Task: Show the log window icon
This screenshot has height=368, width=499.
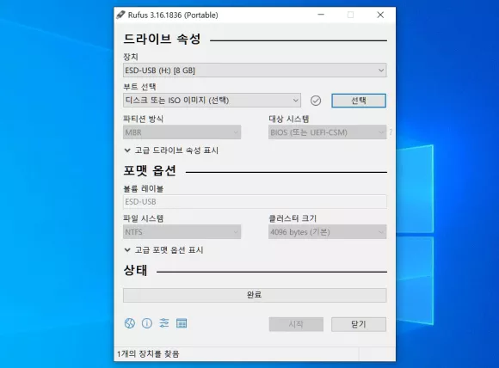Action: tap(182, 323)
